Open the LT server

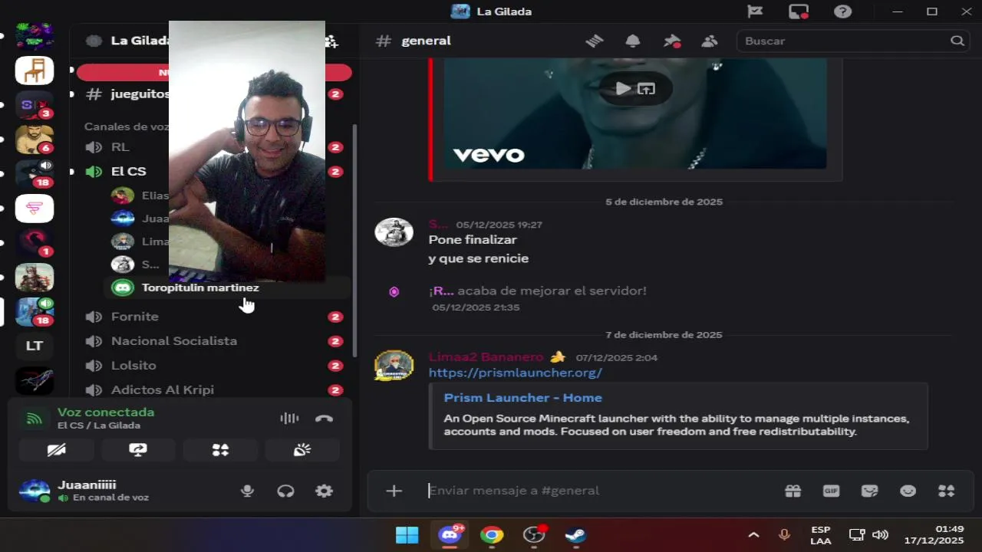(35, 346)
